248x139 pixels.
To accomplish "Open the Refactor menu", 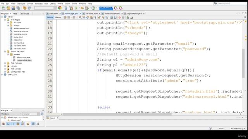I will (x=39, y=3).
